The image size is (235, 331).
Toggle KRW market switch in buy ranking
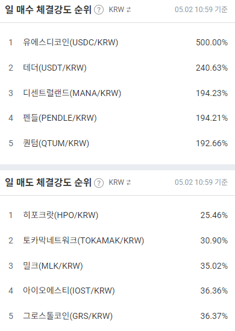coord(119,10)
